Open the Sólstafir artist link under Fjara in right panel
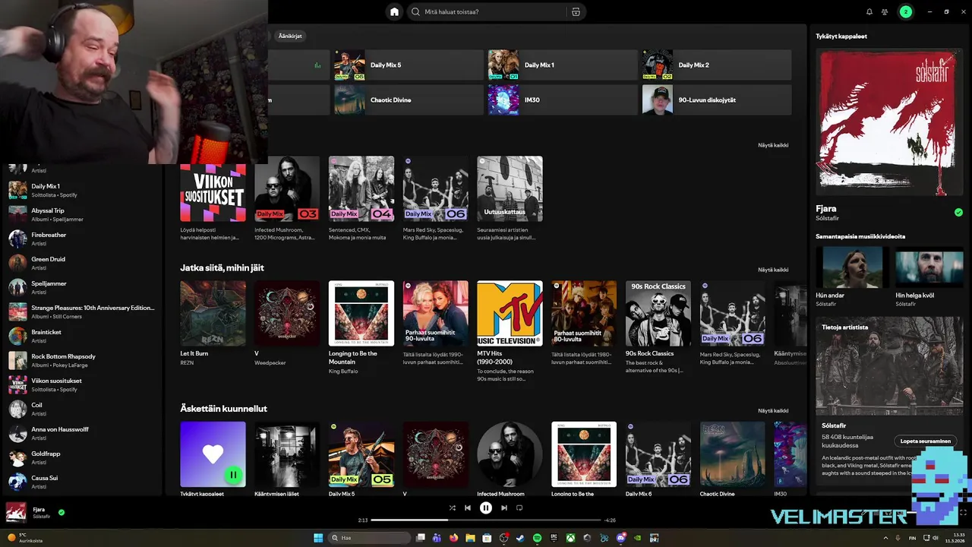The height and width of the screenshot is (547, 972). 827,219
